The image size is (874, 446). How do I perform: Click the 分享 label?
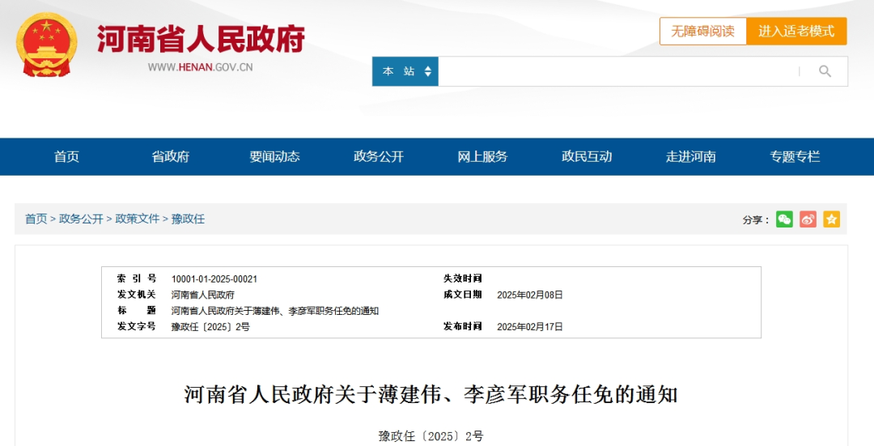(756, 219)
